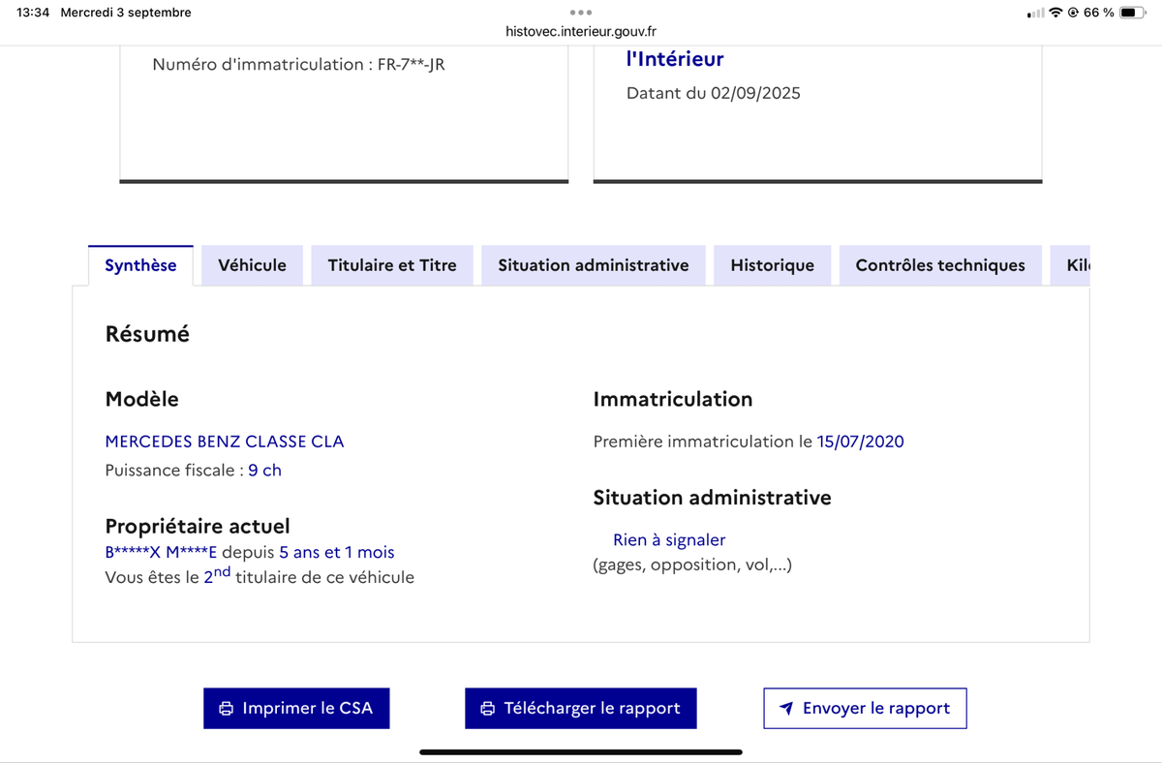This screenshot has width=1162, height=763.
Task: Click the printer icon on Télécharger le rapport
Action: pyautogui.click(x=487, y=709)
